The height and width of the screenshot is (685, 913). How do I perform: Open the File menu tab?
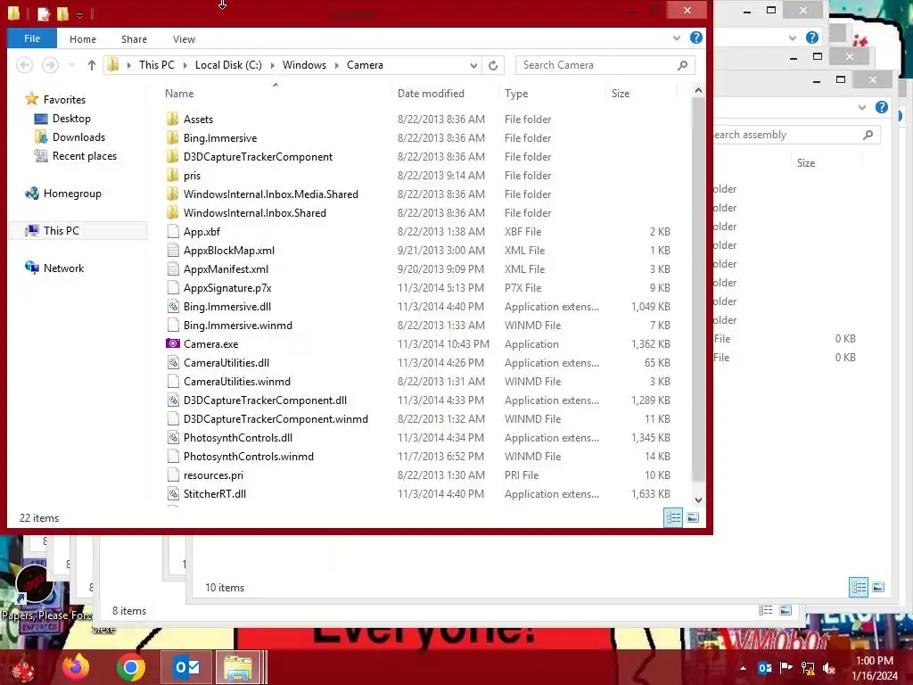[x=32, y=38]
